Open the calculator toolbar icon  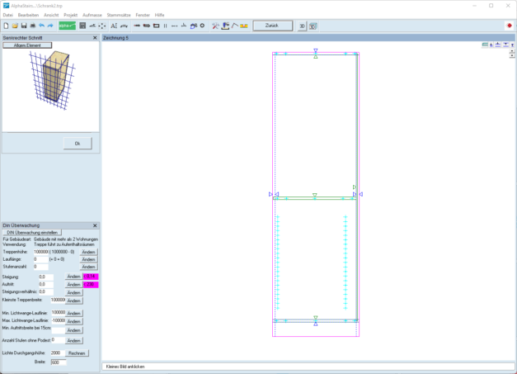pyautogui.click(x=82, y=26)
